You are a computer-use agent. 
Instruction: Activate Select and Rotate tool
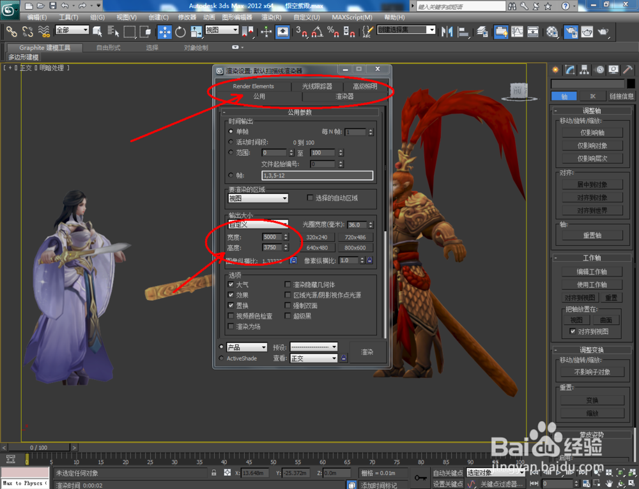click(x=181, y=31)
